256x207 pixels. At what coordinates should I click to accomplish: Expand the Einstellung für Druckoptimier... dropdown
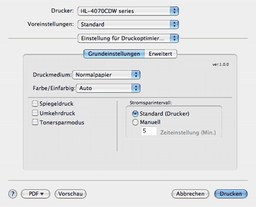(128, 38)
